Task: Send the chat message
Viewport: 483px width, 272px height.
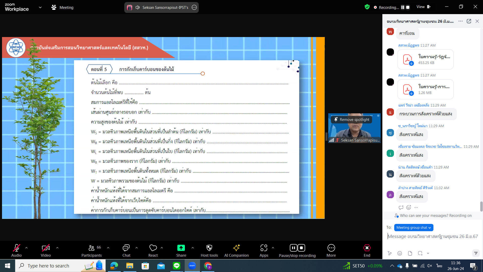Action: (476, 253)
